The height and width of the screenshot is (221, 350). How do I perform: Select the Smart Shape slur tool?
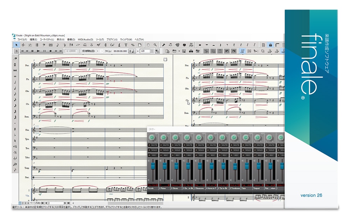[85, 45]
